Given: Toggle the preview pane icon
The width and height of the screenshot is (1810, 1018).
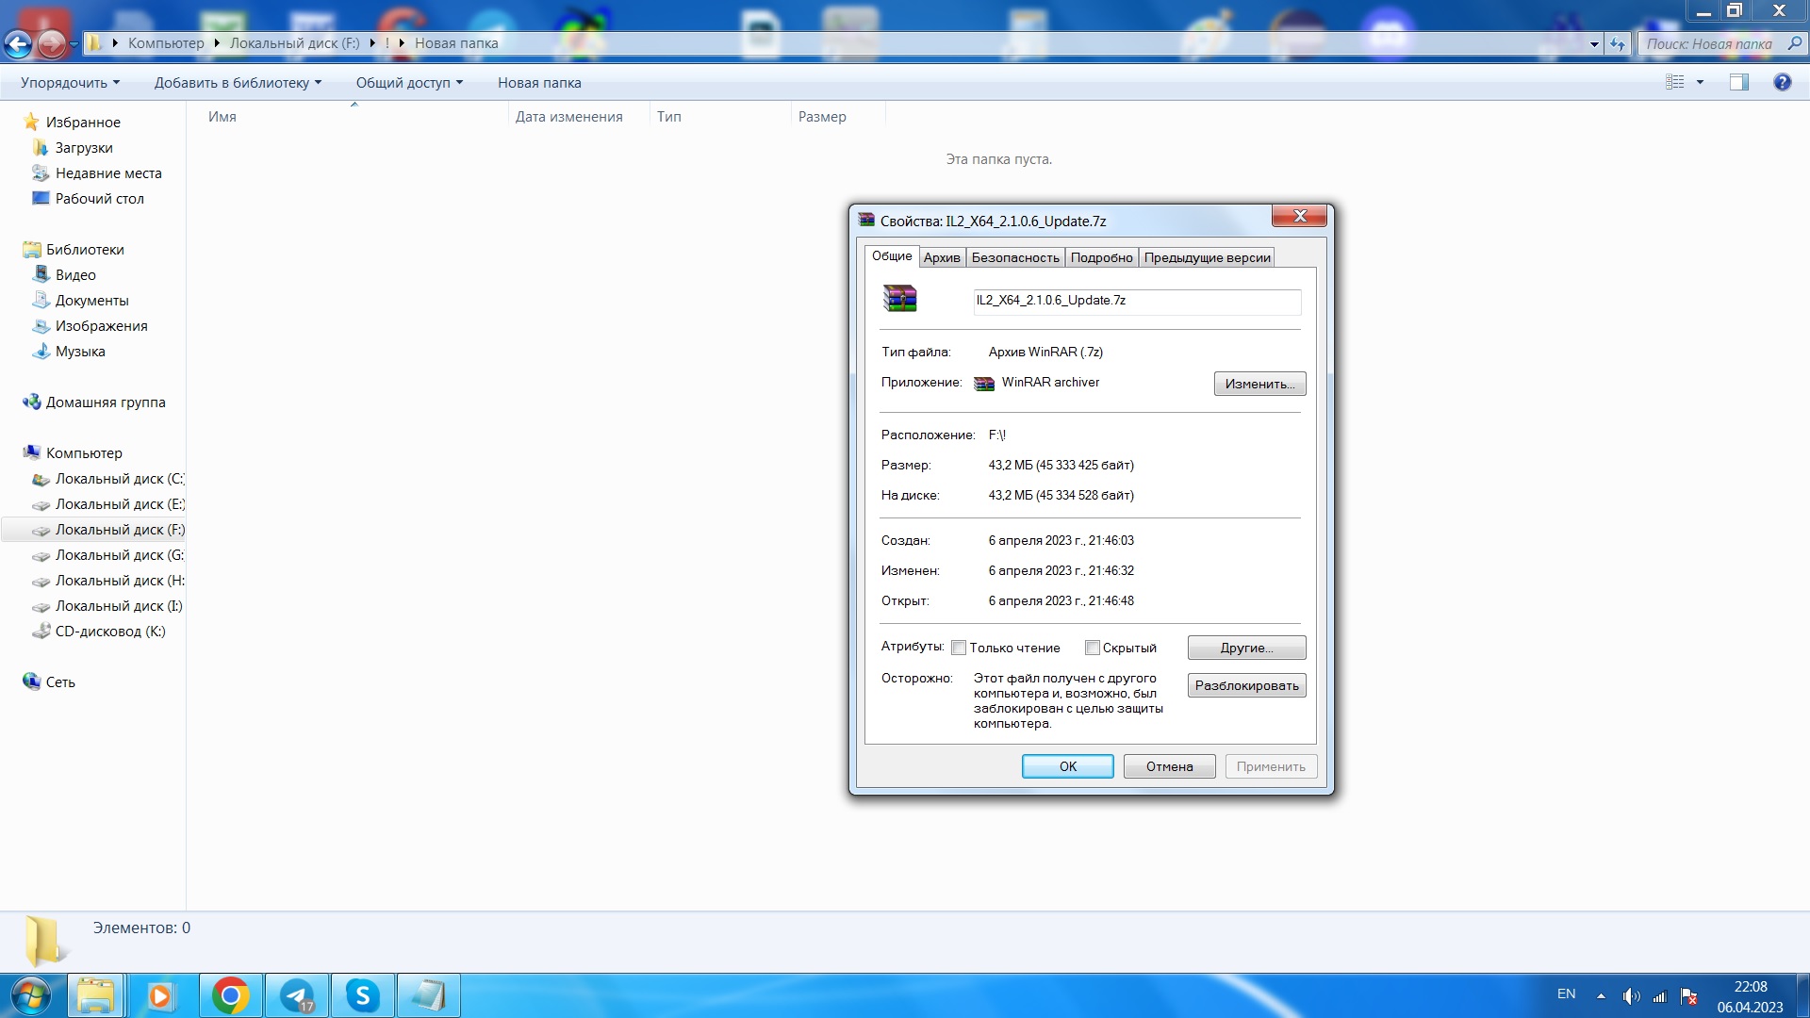Looking at the screenshot, I should [1739, 82].
